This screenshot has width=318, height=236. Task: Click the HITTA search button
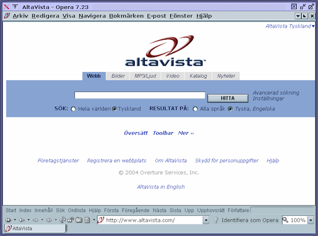pyautogui.click(x=227, y=98)
